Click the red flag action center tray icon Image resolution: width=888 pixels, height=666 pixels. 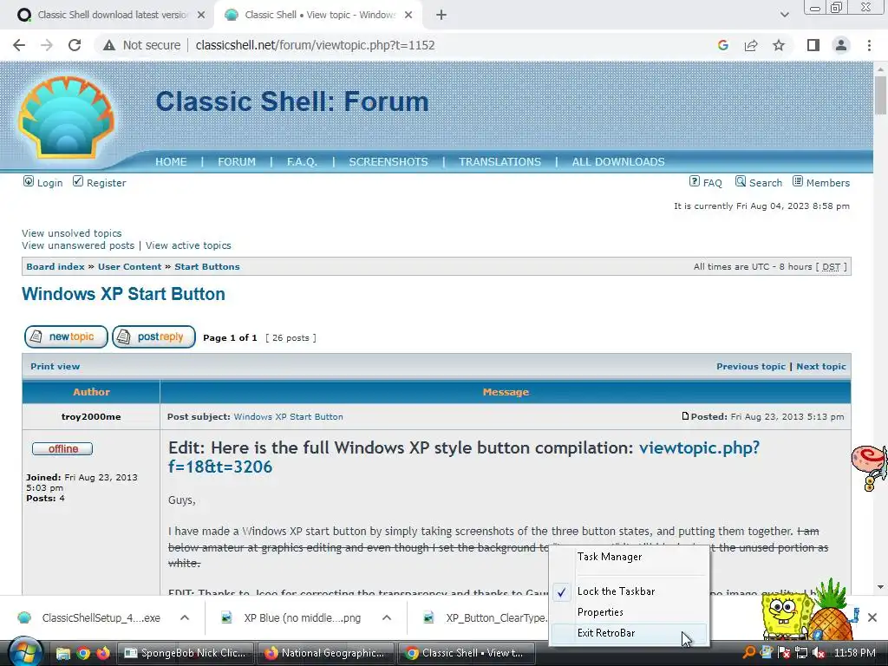[784, 653]
